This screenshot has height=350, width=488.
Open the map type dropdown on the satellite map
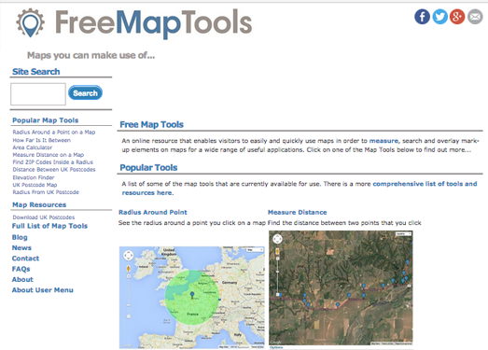[403, 233]
